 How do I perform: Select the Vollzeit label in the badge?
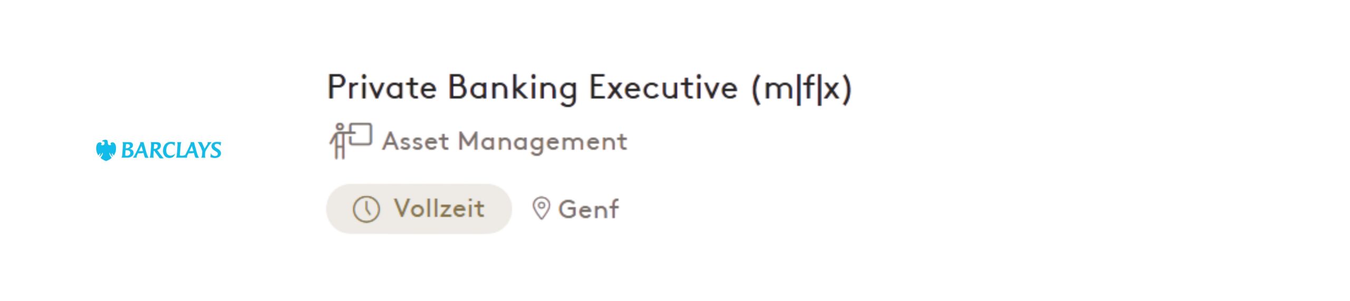click(x=439, y=209)
